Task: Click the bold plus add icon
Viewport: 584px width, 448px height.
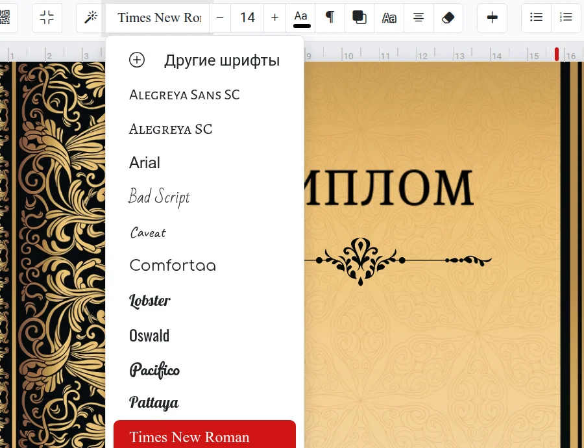Action: point(492,18)
